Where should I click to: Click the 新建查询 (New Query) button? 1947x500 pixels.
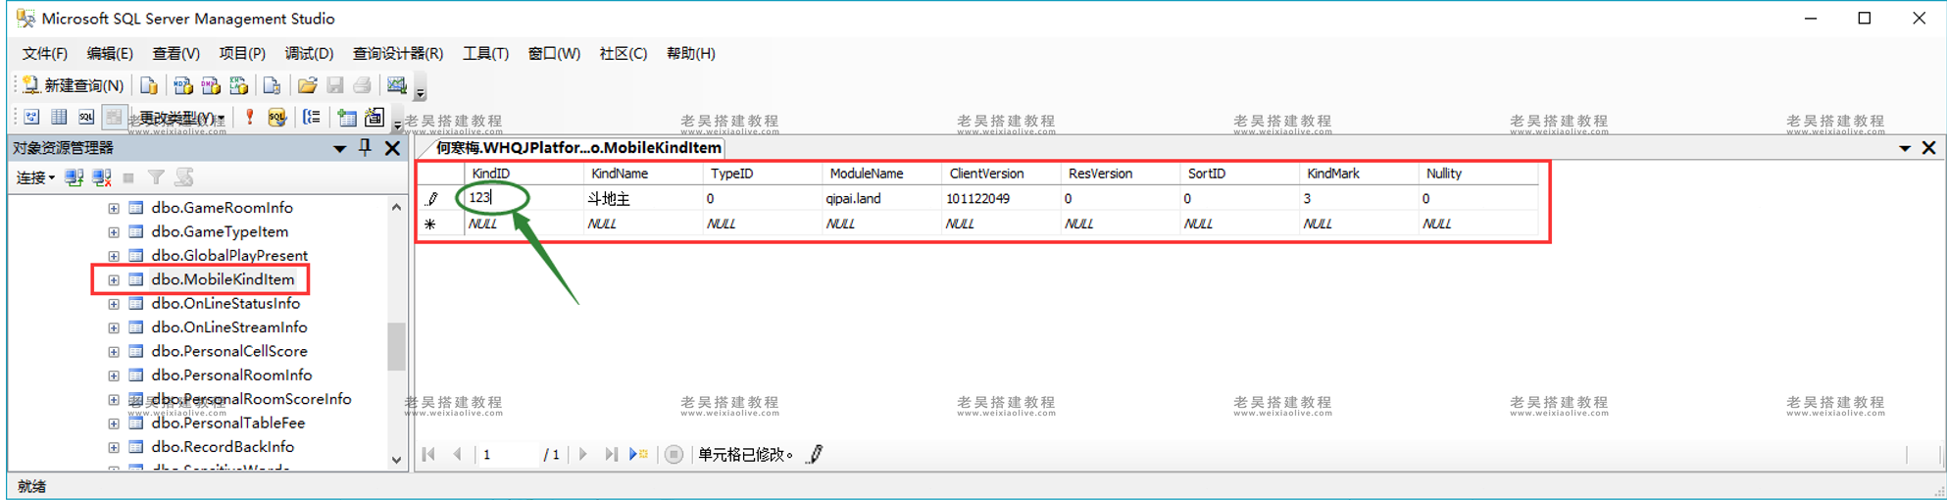tap(74, 86)
